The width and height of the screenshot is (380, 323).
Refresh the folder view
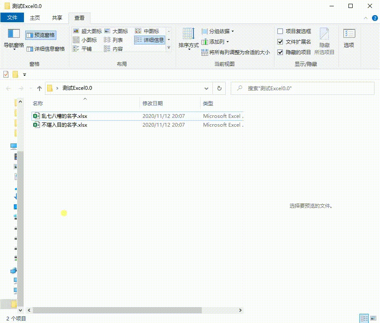(219, 88)
